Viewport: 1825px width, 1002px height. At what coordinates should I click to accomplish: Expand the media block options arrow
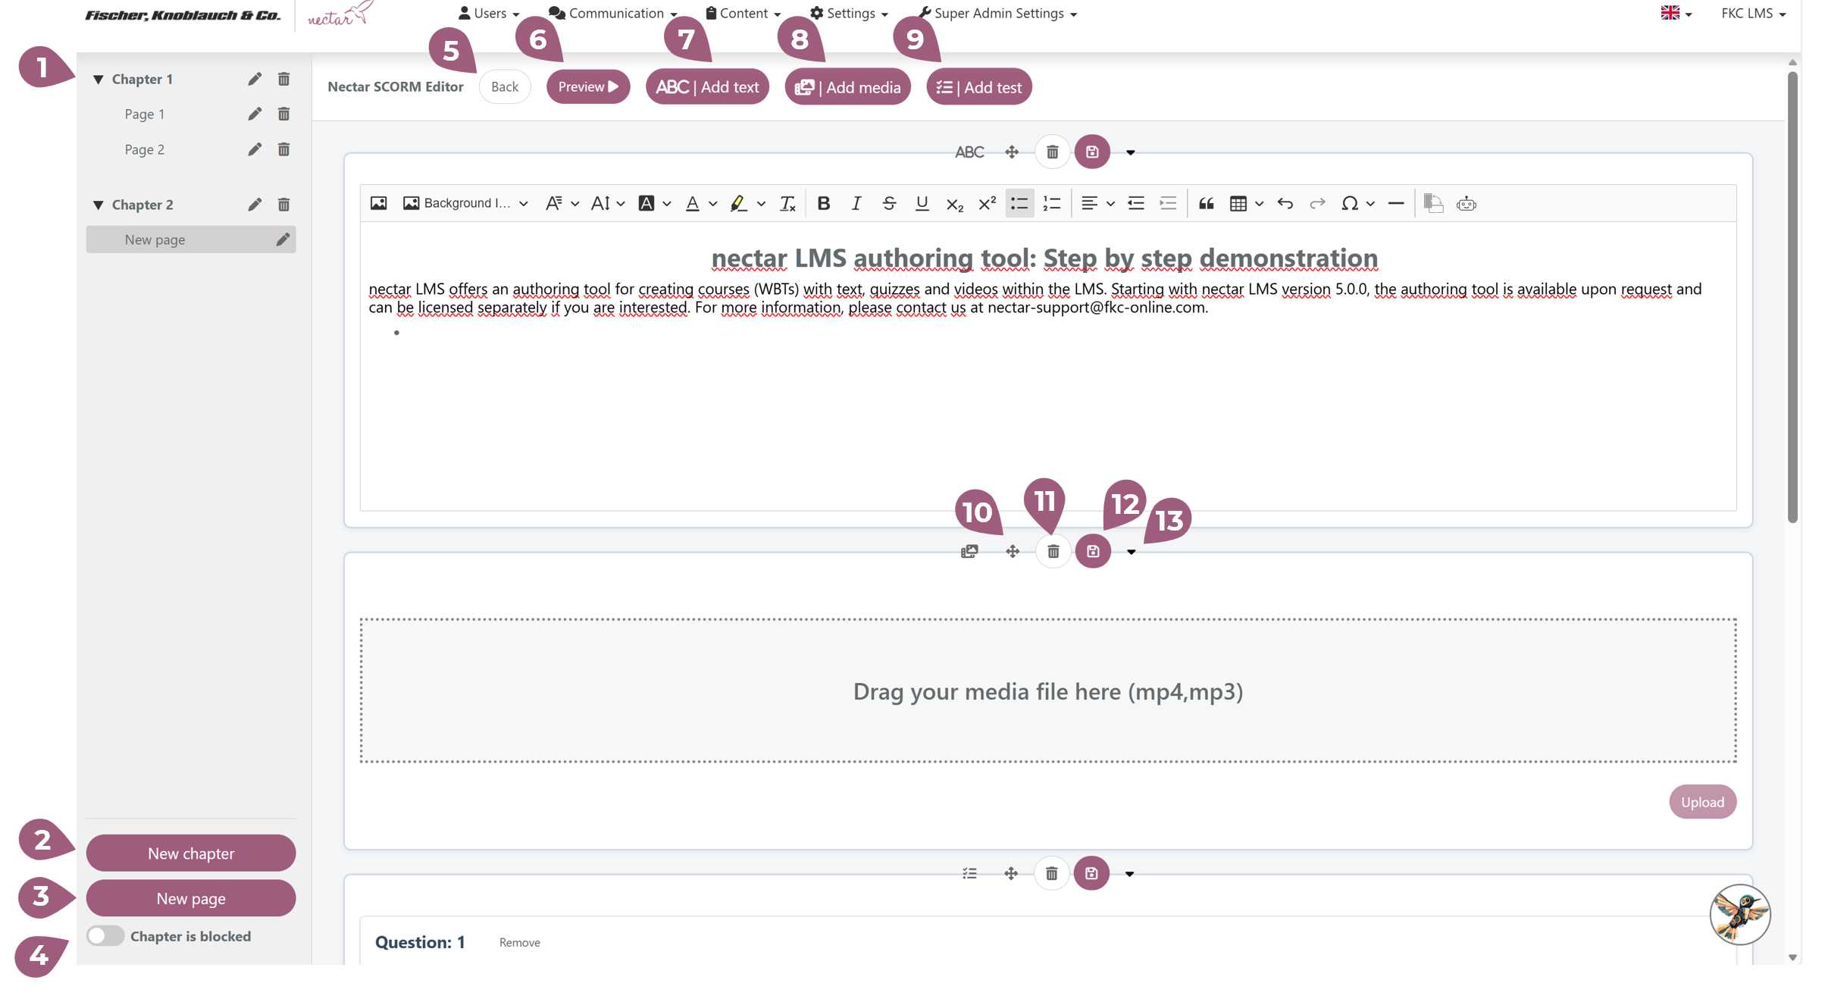click(x=1131, y=552)
